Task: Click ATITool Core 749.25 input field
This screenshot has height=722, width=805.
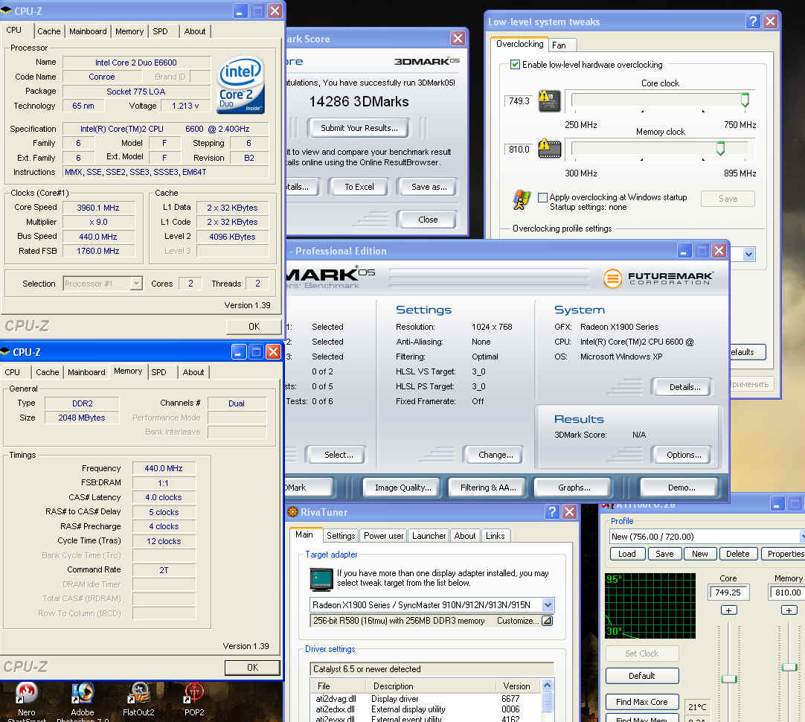Action: 728,592
